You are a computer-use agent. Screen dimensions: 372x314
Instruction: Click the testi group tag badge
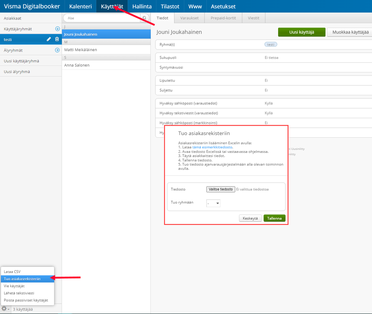271,44
